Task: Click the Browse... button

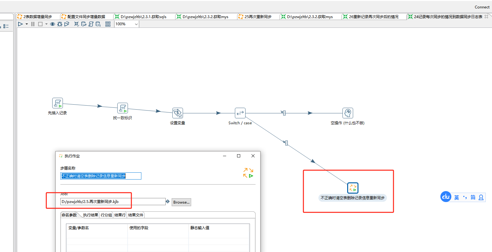Action: 181,202
